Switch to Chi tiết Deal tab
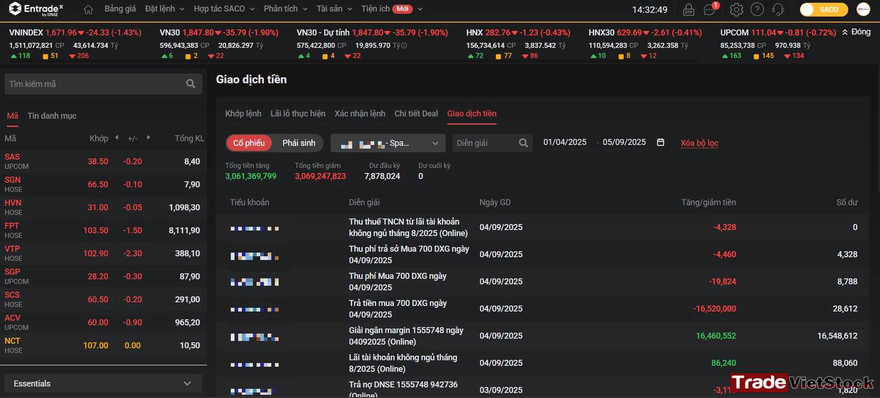The width and height of the screenshot is (880, 398). [416, 114]
